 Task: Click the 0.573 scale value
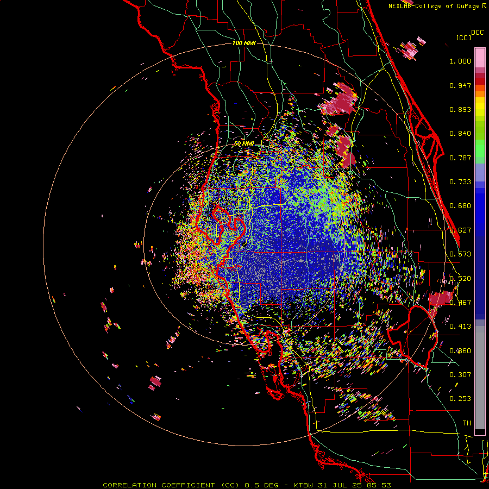tap(460, 254)
